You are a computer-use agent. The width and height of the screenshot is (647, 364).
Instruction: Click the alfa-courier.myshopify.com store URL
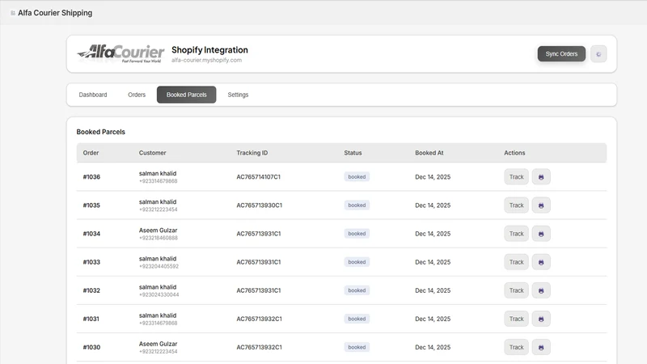207,60
